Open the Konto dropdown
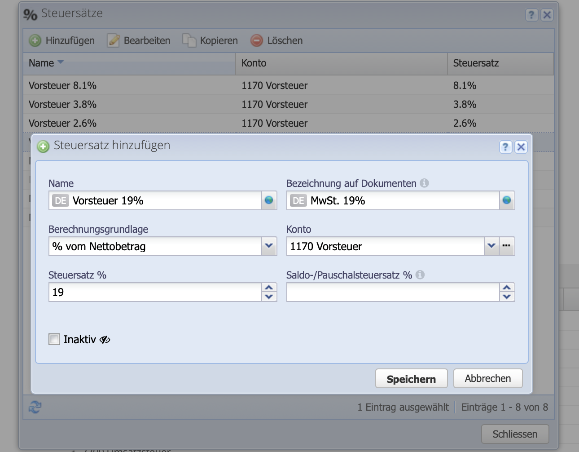This screenshot has width=579, height=452. tap(491, 246)
